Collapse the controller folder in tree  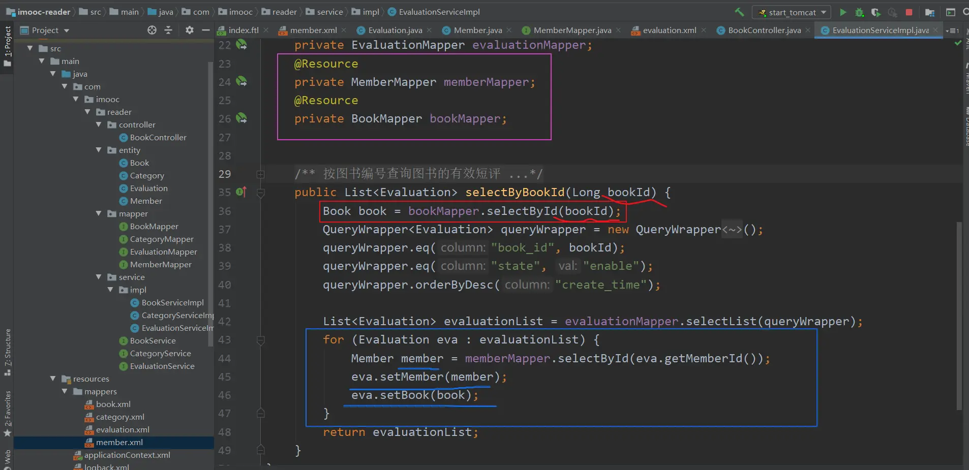pos(99,124)
